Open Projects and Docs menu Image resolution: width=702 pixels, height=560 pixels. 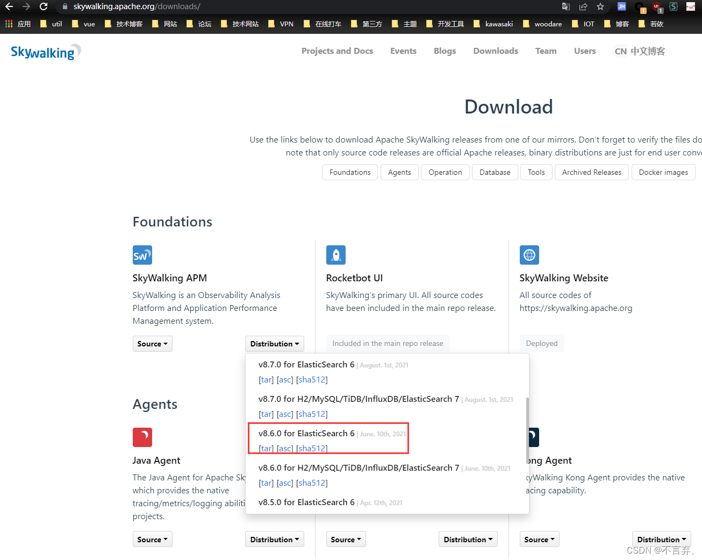pyautogui.click(x=337, y=51)
